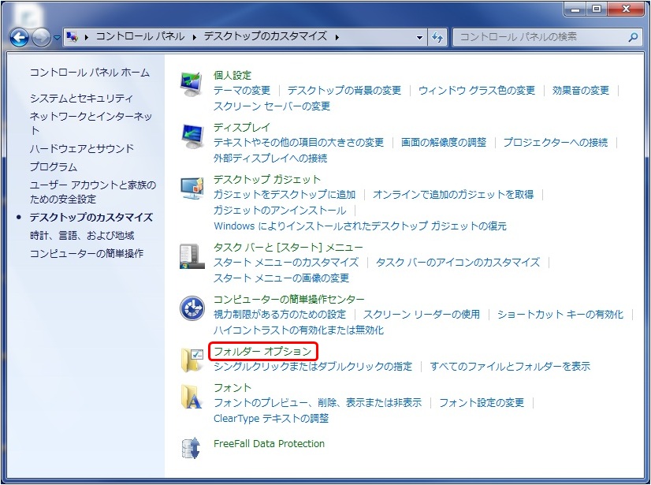The image size is (651, 485).
Task: Open the フォルダー オプション link
Action: tap(262, 351)
